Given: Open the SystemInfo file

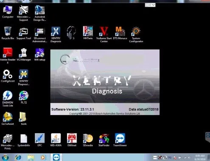Looking at the screenshot, I should pos(24,140).
